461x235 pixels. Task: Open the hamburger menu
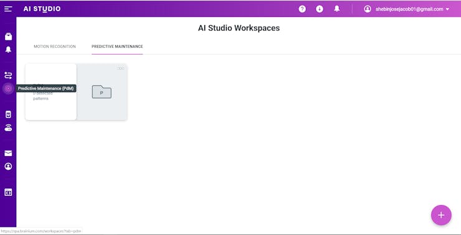tap(8, 9)
